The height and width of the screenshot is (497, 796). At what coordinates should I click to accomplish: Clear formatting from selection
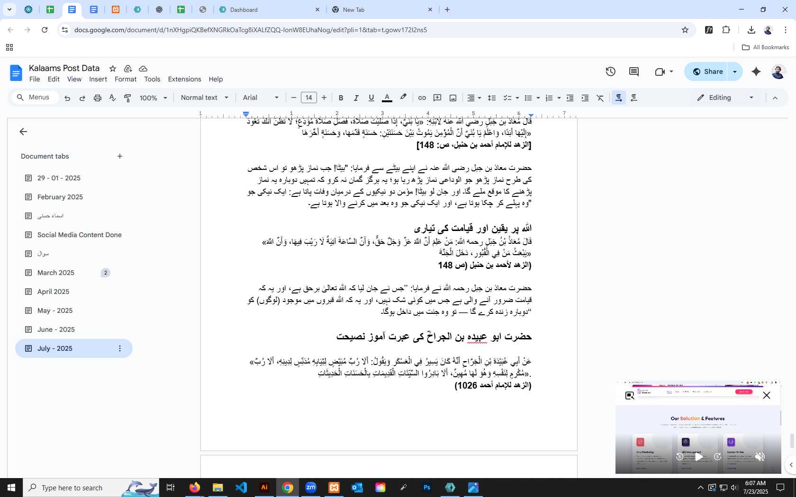(600, 98)
